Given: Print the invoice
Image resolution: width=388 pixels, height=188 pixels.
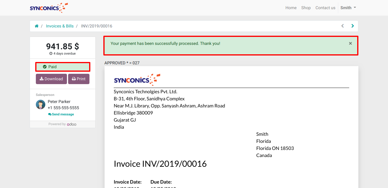Looking at the screenshot, I should 79,79.
